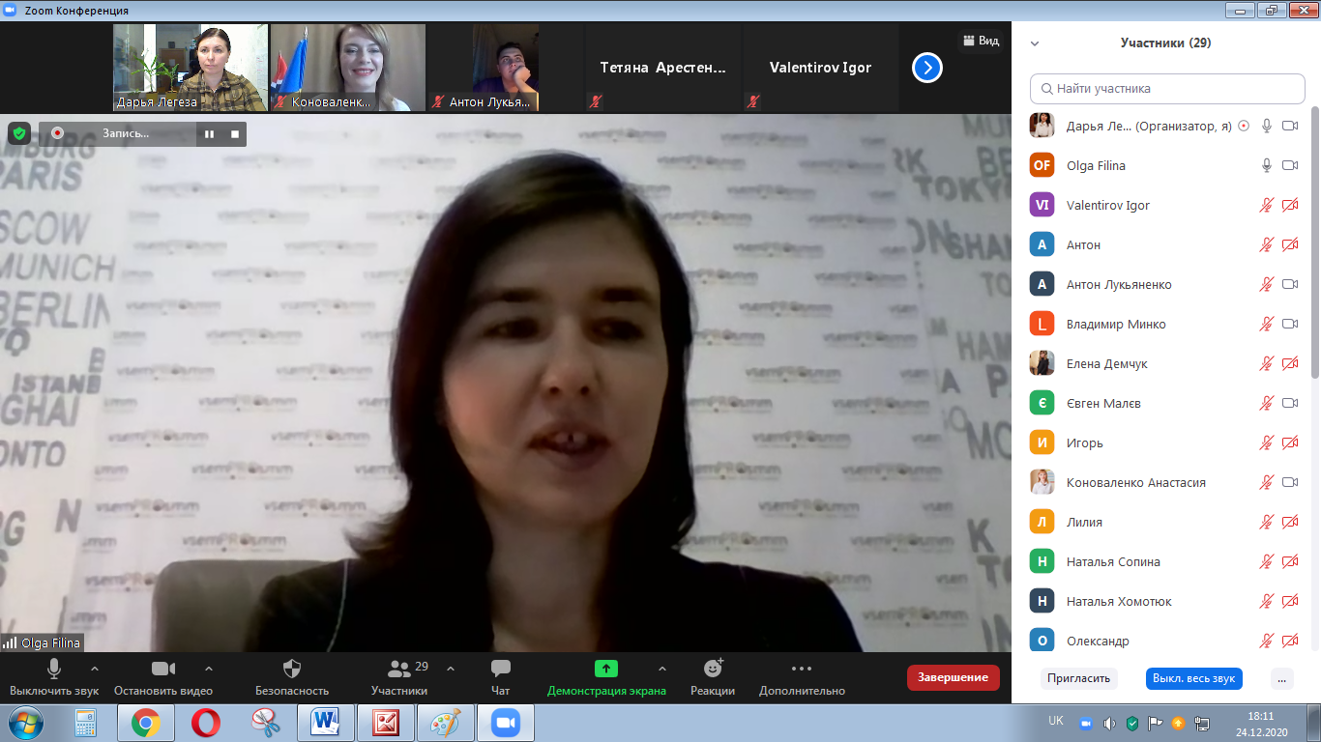This screenshot has height=742, width=1321.
Task: Click Елена Демчук's profile photo avatar
Action: (x=1042, y=363)
